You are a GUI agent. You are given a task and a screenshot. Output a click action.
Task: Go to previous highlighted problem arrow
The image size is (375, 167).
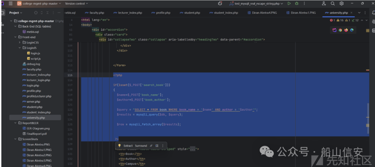pyautogui.click(x=362, y=21)
